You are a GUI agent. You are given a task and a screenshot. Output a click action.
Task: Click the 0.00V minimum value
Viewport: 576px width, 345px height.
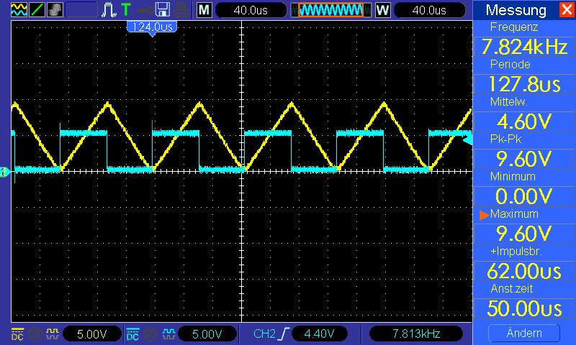[x=524, y=196]
